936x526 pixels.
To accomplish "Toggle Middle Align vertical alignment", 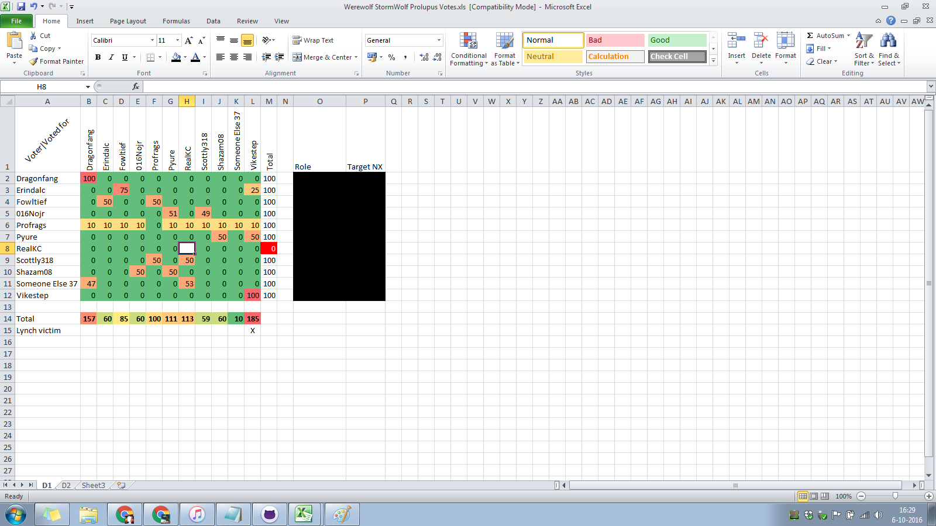I will point(234,40).
